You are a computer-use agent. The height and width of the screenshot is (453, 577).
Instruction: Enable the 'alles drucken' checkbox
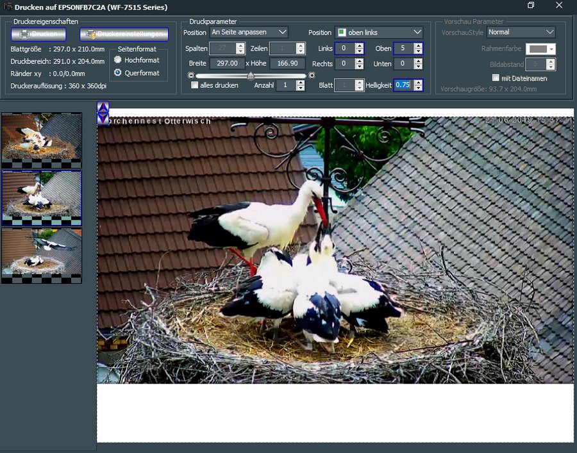(x=194, y=85)
